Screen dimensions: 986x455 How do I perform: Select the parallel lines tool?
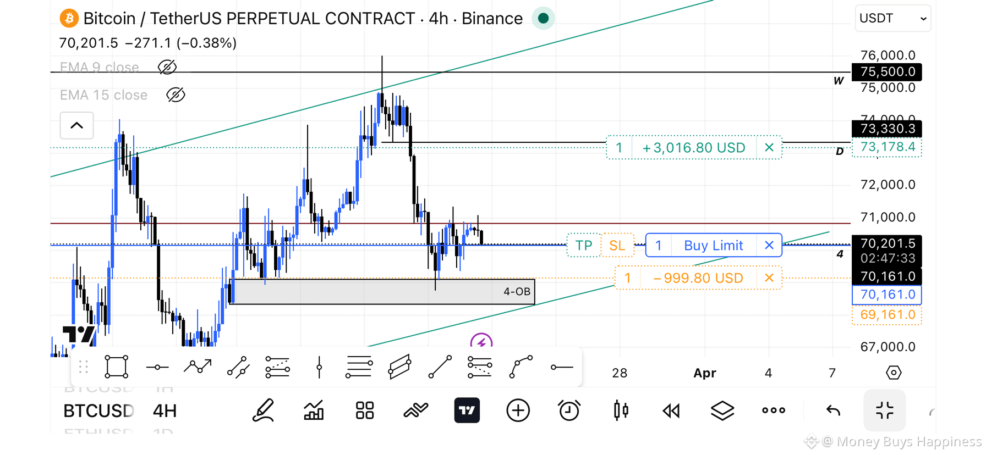coord(359,367)
